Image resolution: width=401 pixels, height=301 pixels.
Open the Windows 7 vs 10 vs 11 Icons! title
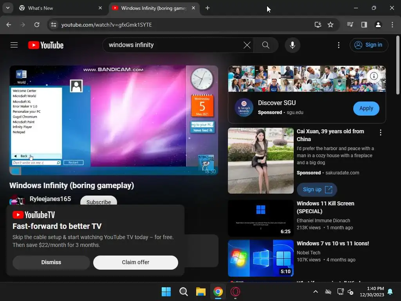333,243
